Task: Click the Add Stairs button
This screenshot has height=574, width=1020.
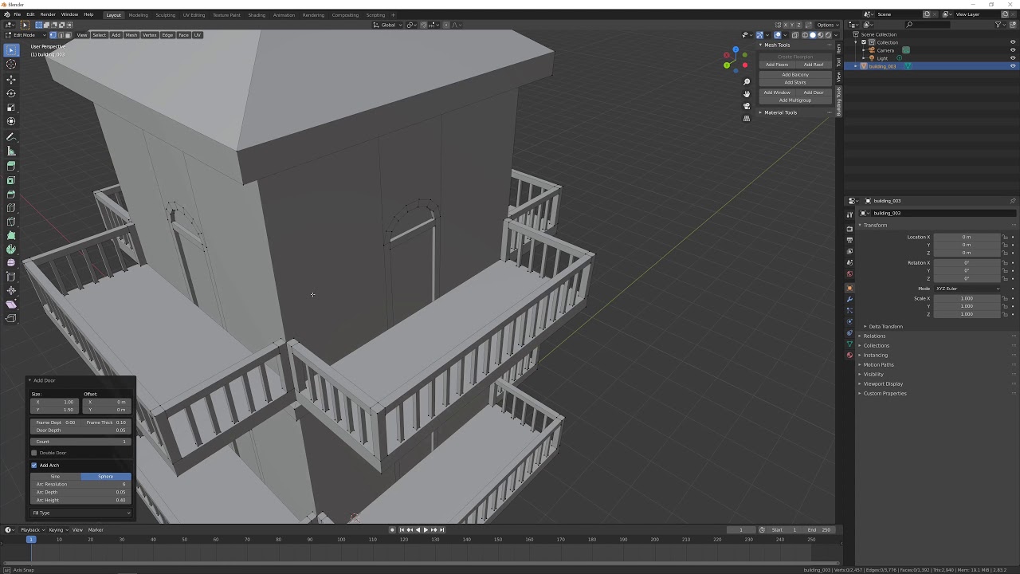Action: tap(795, 82)
